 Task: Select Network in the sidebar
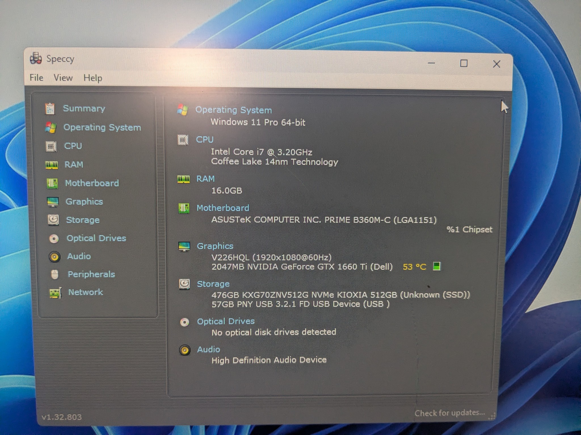click(86, 292)
